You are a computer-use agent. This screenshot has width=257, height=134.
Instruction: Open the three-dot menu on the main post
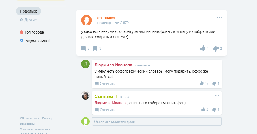pyautogui.click(x=219, y=18)
